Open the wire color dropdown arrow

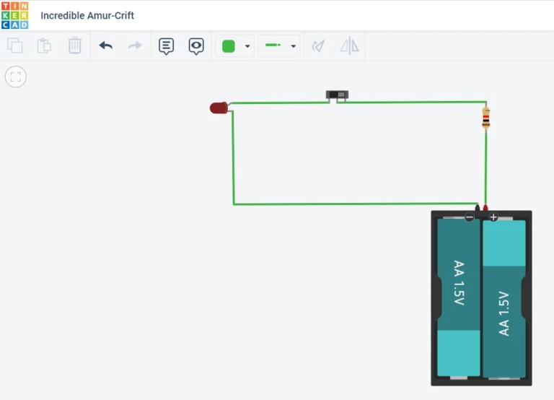(x=247, y=46)
